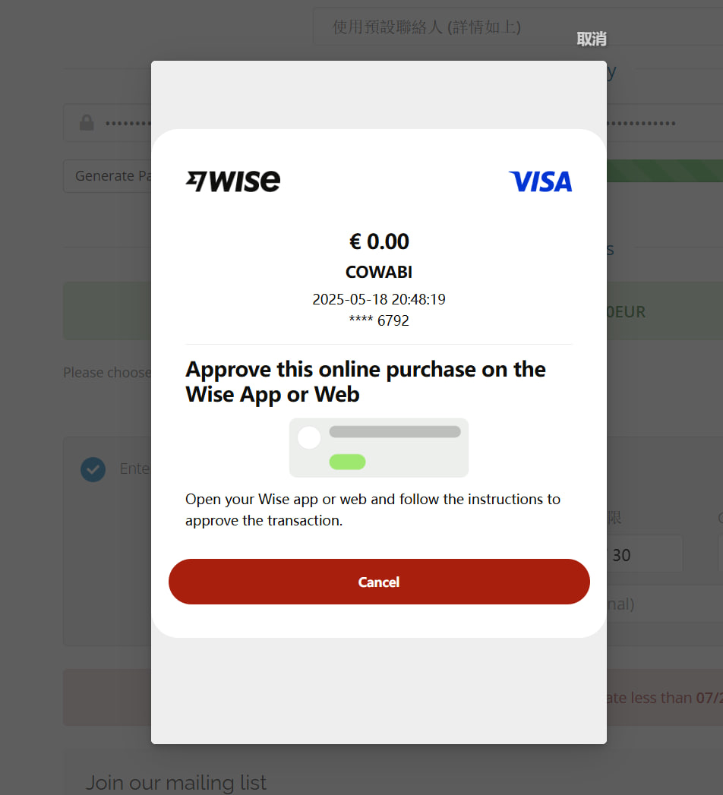This screenshot has width=723, height=795.
Task: Click the padlock icon in password field
Action: 87,123
